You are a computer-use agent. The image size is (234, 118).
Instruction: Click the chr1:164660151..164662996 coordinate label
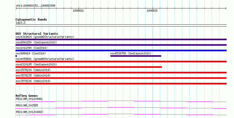pos(35,6)
